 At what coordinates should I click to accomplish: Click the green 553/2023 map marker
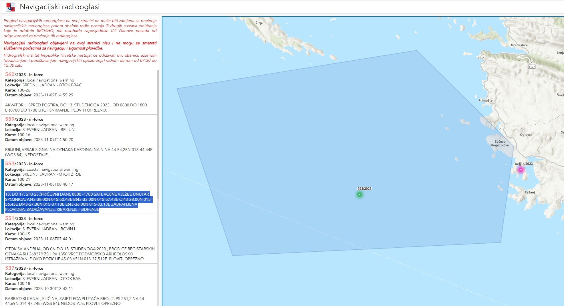pos(360,195)
